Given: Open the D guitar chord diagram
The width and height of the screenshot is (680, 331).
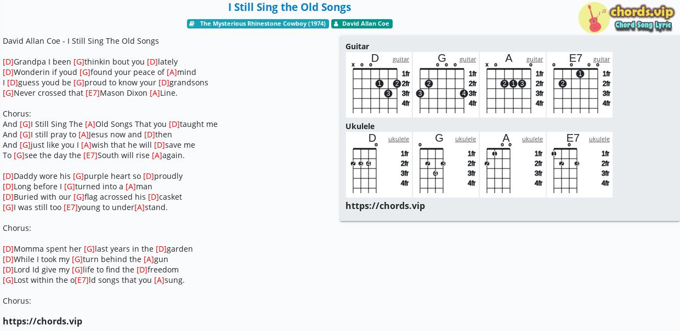Looking at the screenshot, I should click(x=379, y=85).
